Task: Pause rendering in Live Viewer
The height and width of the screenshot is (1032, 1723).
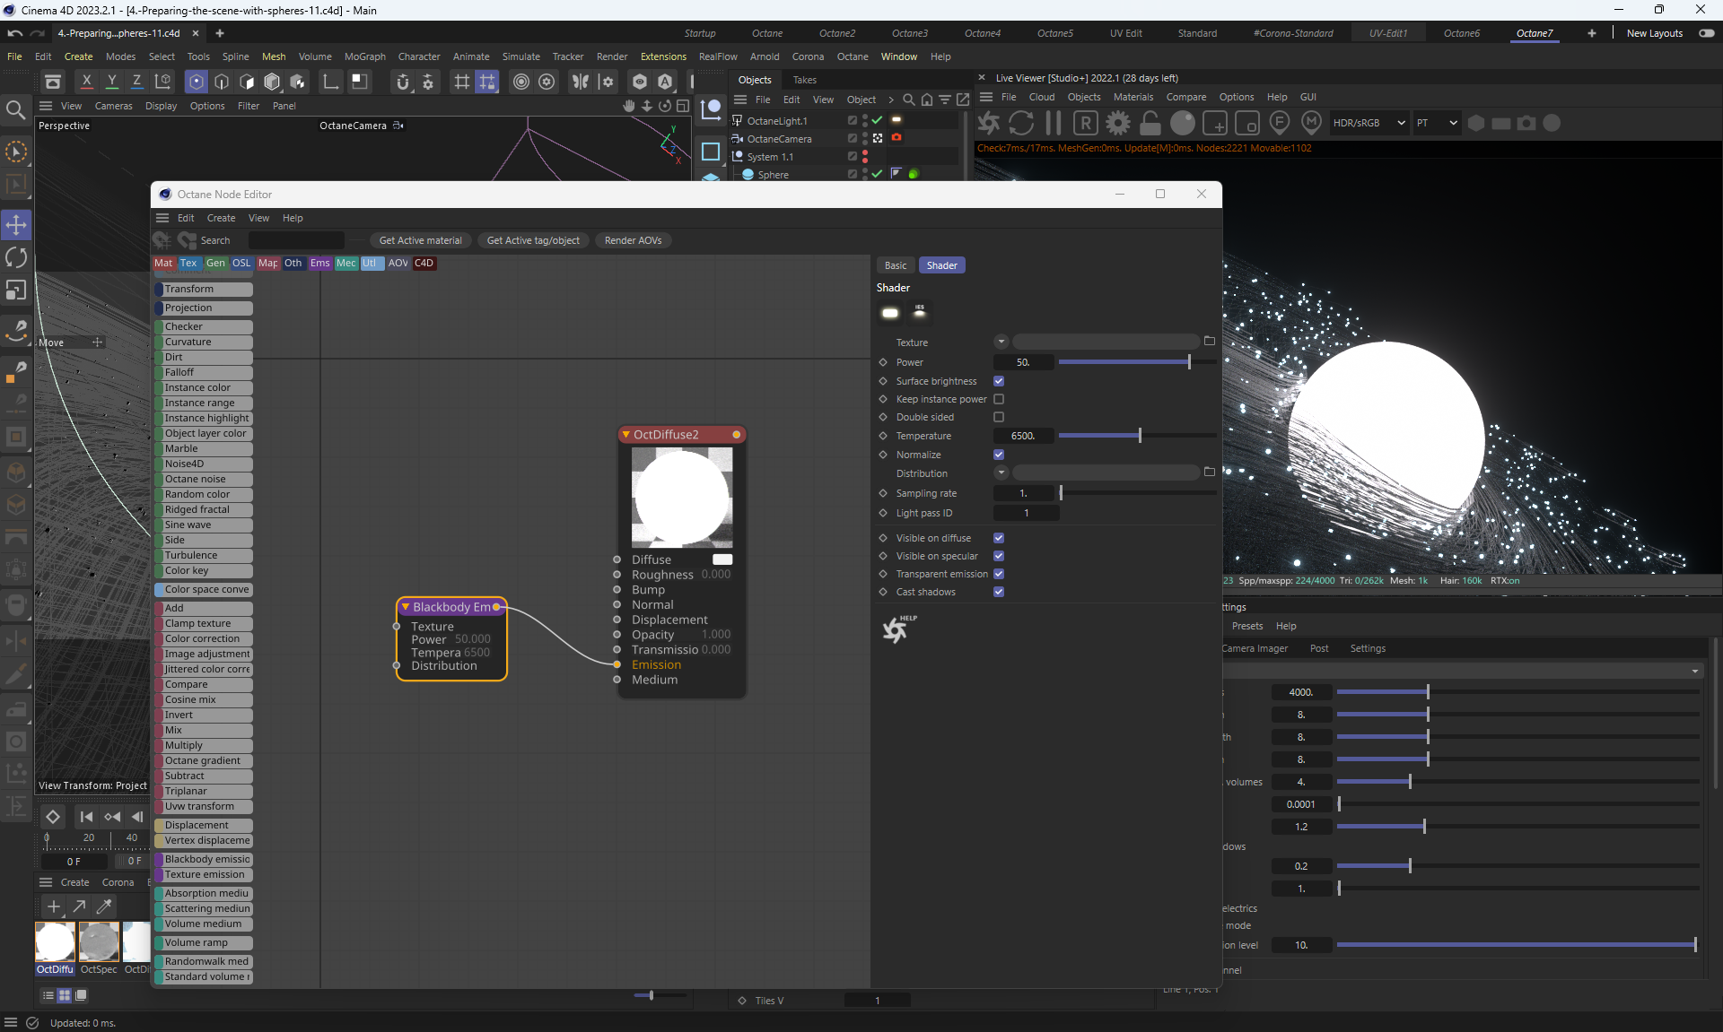Action: [x=1054, y=123]
